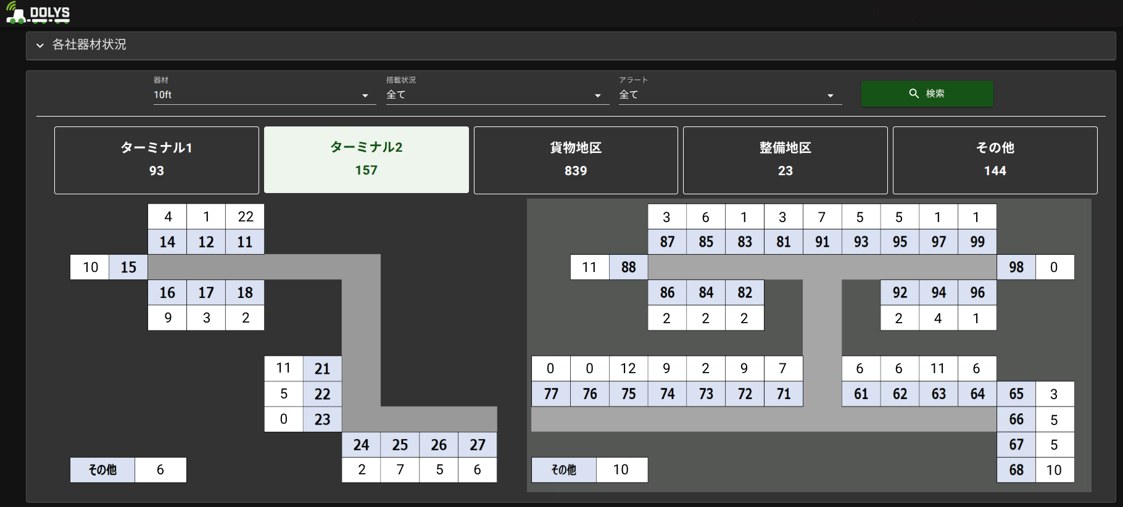Switch to the 整備地区 tab

pyautogui.click(x=785, y=160)
